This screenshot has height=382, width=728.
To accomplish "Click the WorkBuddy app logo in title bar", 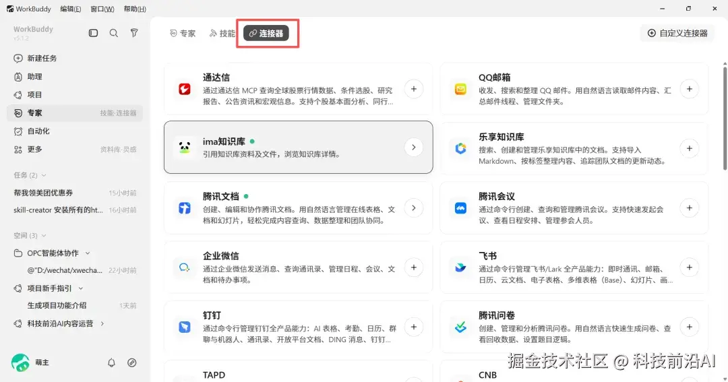I will click(x=9, y=9).
